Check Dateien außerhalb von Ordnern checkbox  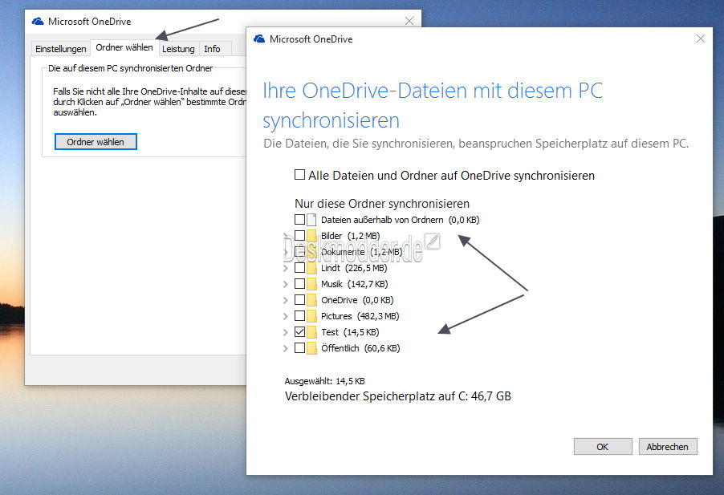[299, 219]
